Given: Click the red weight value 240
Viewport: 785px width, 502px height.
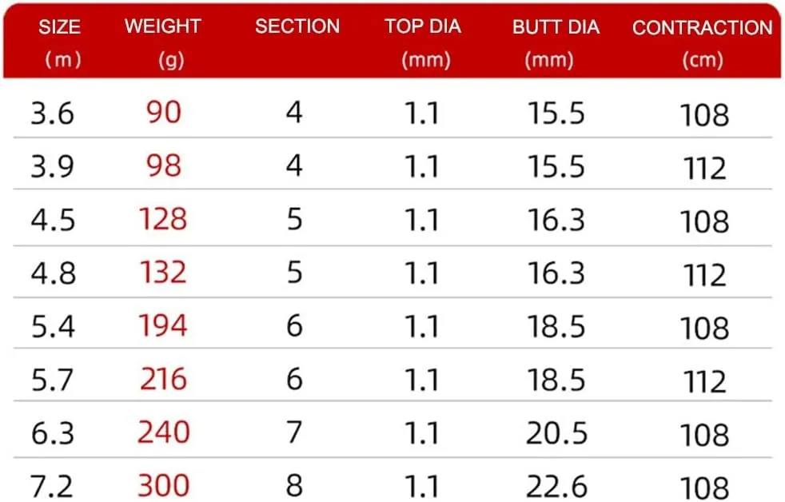Looking at the screenshot, I should (x=164, y=432).
